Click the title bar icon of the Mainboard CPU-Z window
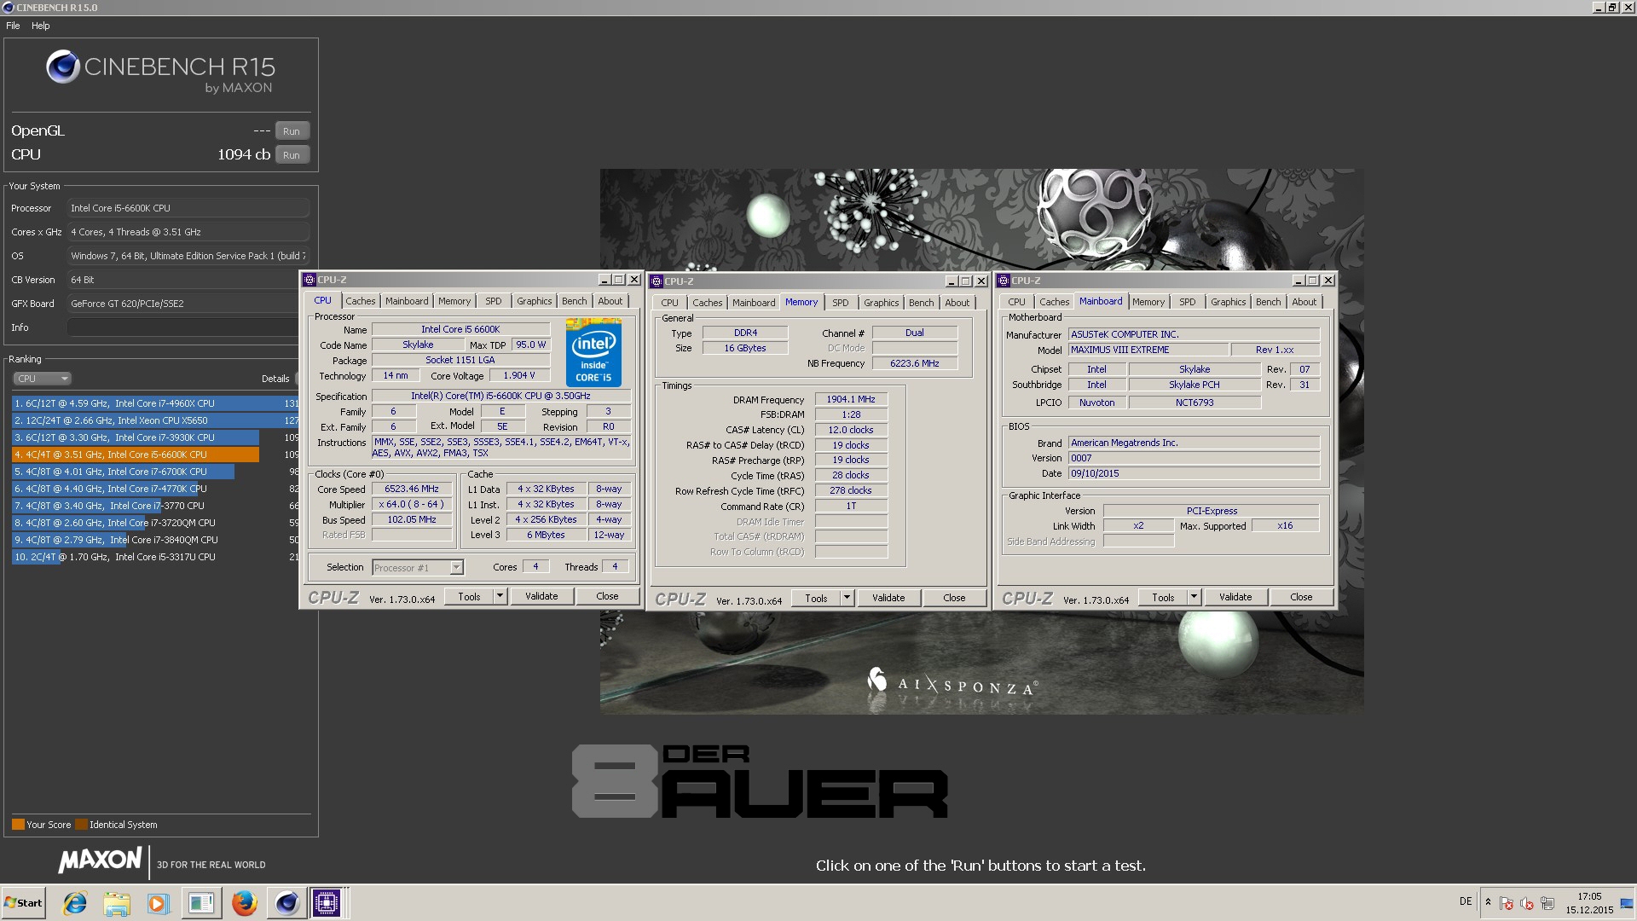 (x=1004, y=281)
